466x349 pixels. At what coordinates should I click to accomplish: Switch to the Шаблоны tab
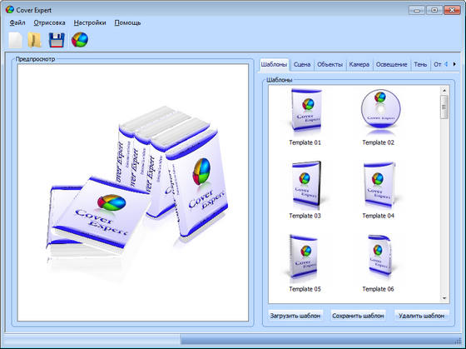click(274, 64)
